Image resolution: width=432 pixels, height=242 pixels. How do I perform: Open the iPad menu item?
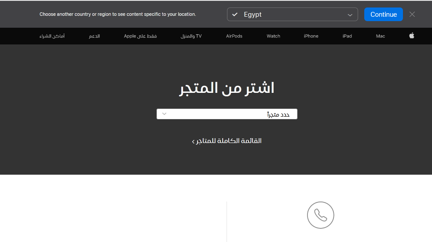point(347,36)
